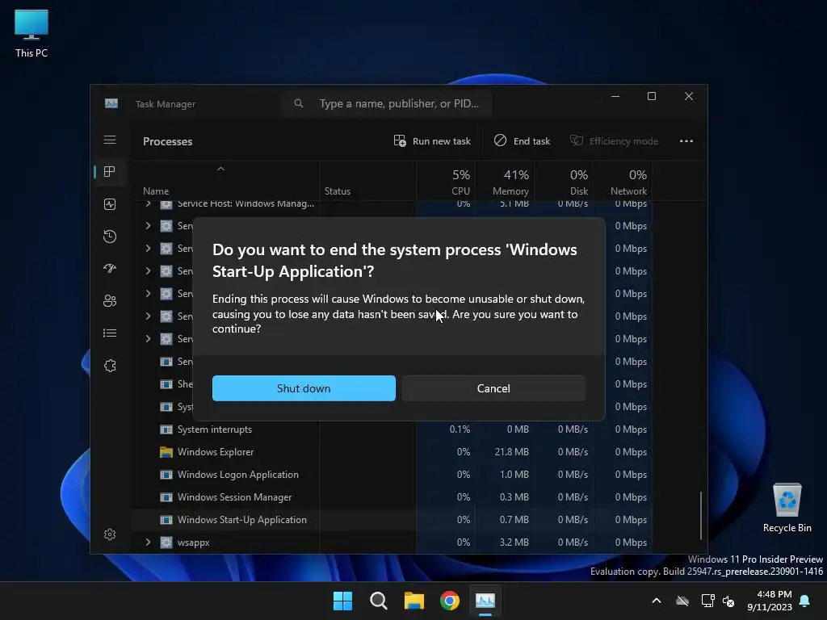827x620 pixels.
Task: Focus the Task Manager search field
Action: [387, 103]
